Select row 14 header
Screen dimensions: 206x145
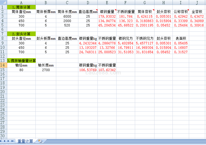coord(3,65)
